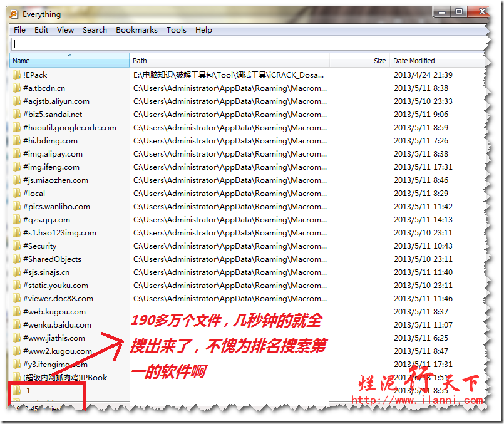Open the File menu

pos(19,30)
